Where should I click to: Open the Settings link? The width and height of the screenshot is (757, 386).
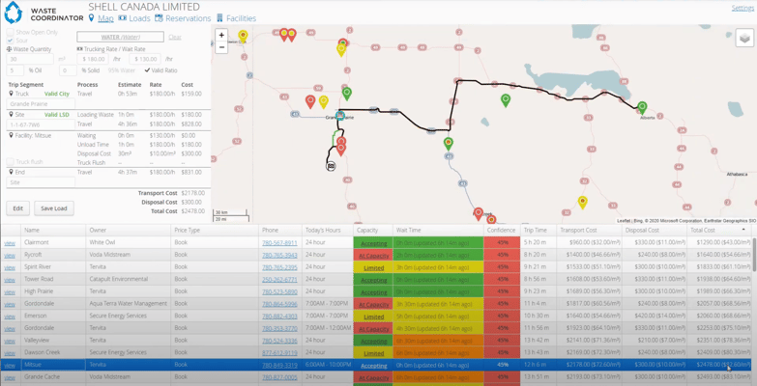[x=744, y=8]
